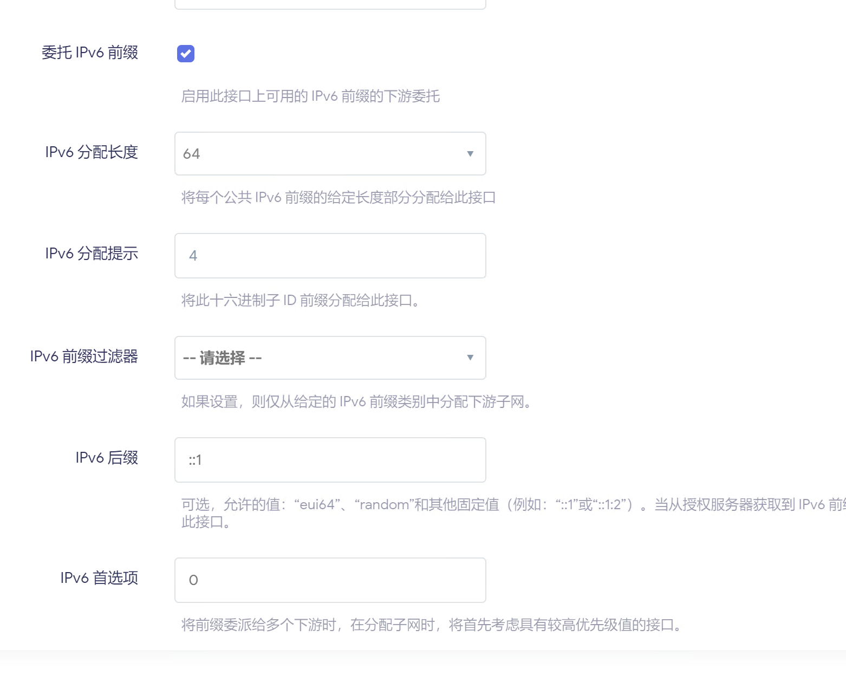846x675 pixels.
Task: Click the IPv6 后缀 label
Action: coord(107,458)
